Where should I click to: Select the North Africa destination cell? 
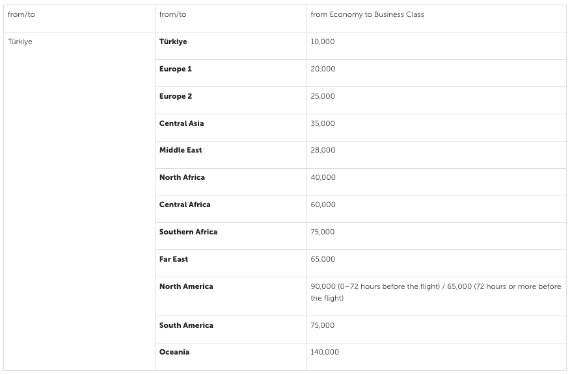(x=182, y=177)
